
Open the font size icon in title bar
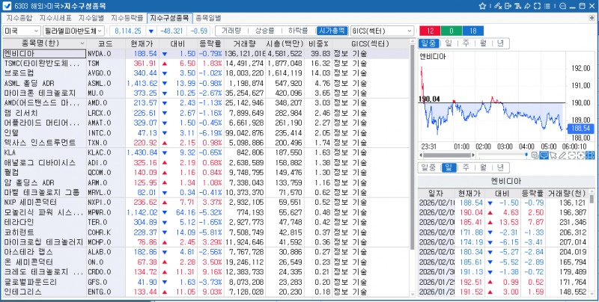click(x=517, y=6)
